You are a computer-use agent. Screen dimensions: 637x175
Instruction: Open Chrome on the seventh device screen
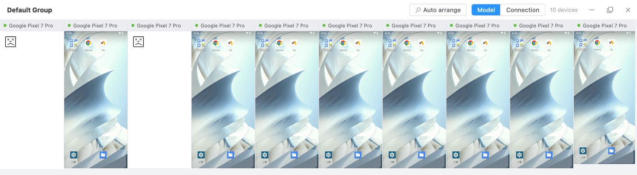[407, 43]
